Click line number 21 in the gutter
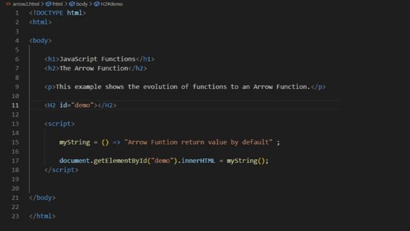410x231 pixels. [15, 198]
